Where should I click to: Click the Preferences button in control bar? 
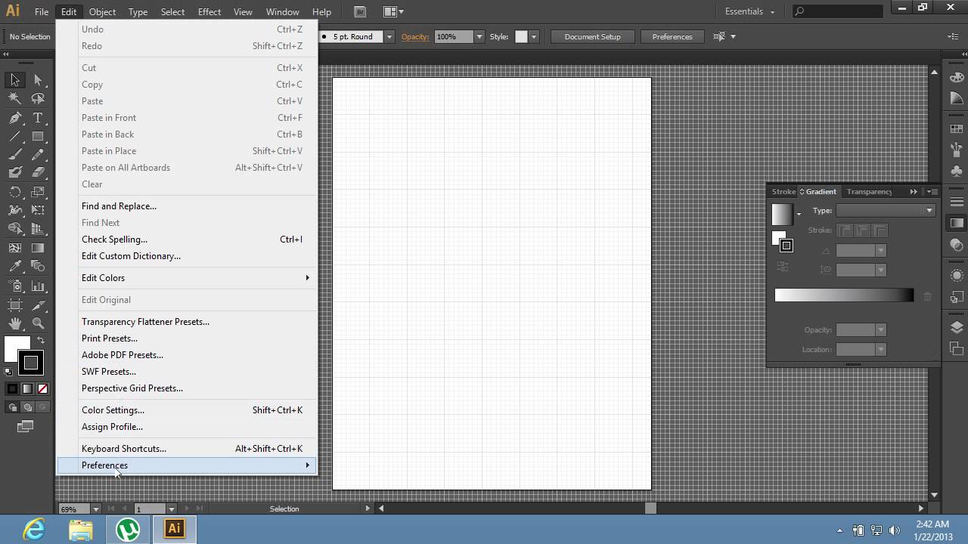tap(672, 36)
